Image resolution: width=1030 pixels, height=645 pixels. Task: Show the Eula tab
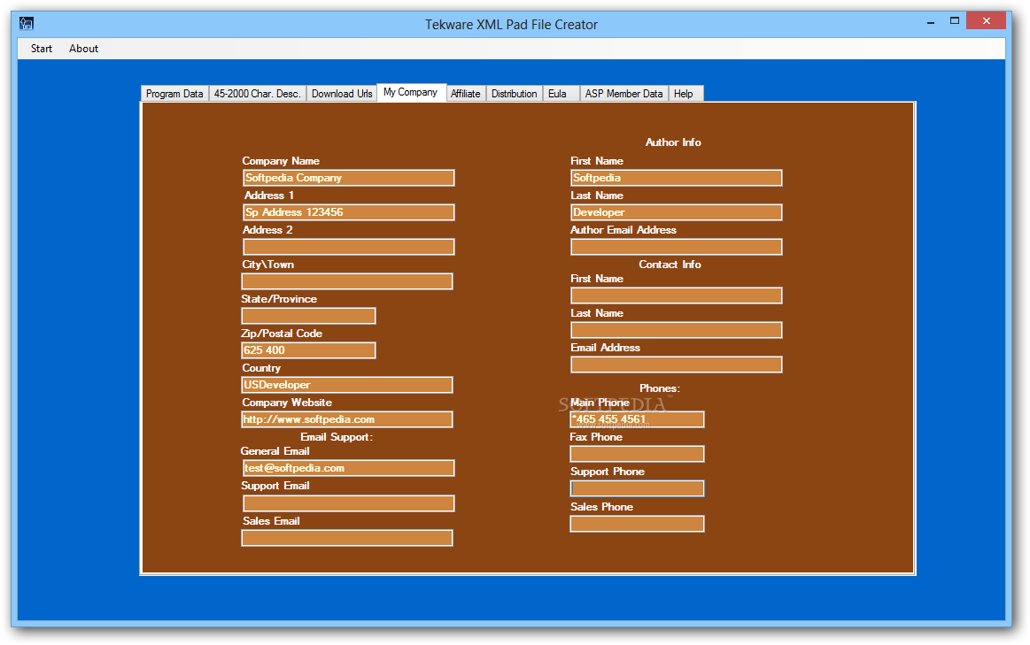[561, 94]
